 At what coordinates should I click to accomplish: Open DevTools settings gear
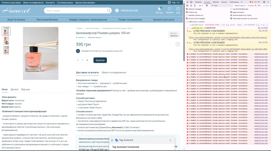[264, 2]
